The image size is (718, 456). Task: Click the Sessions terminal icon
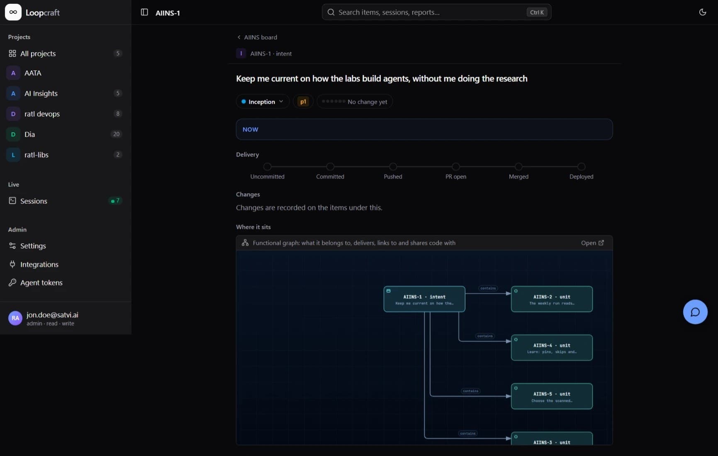click(x=12, y=201)
